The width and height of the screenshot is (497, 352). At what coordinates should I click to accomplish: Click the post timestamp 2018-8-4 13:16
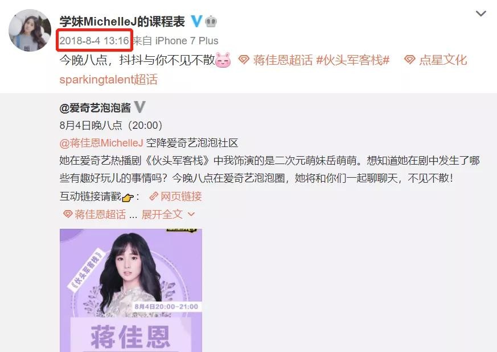click(x=94, y=41)
